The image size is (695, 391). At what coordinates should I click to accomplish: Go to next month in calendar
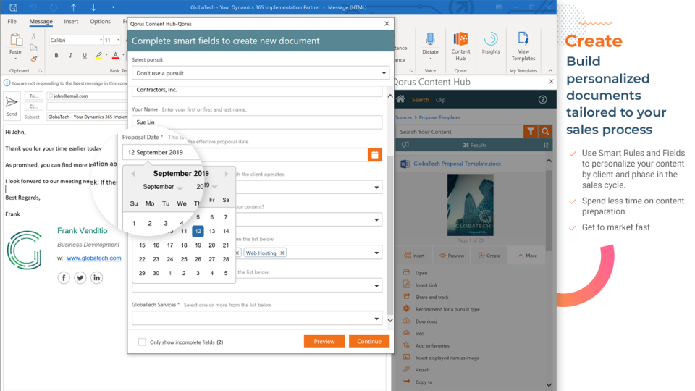227,174
